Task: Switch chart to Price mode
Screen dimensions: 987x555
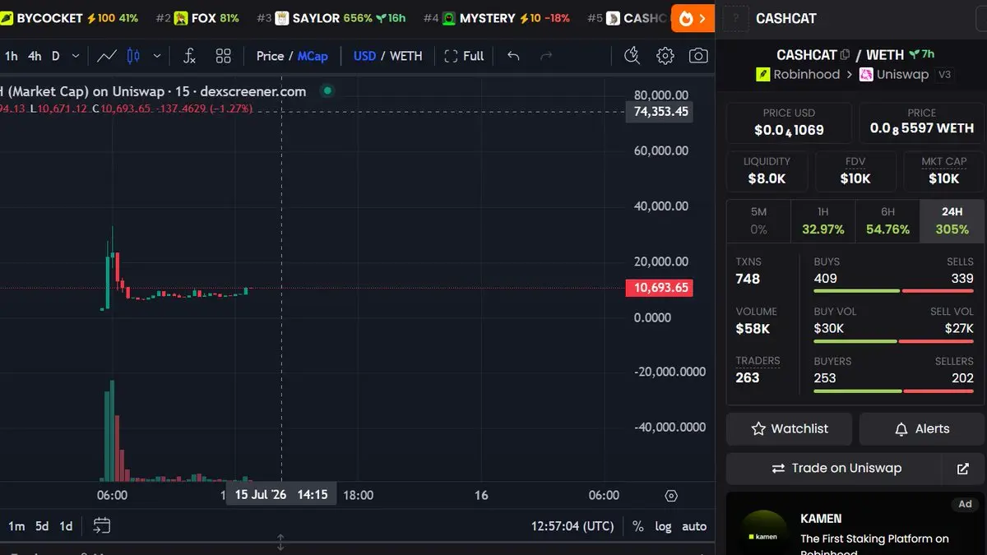Action: (x=270, y=56)
